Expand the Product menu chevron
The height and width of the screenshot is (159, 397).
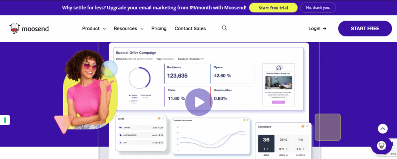pyautogui.click(x=104, y=29)
